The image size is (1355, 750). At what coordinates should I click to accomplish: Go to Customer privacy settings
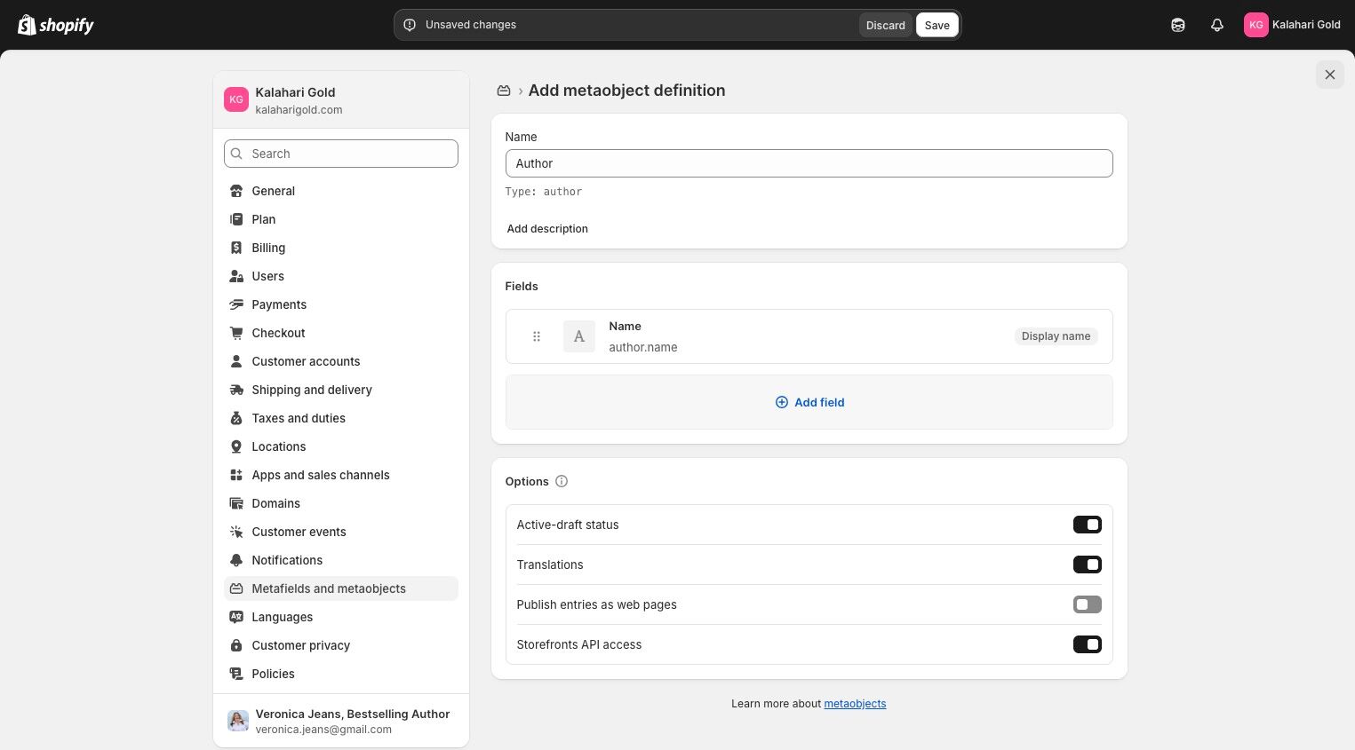click(300, 645)
